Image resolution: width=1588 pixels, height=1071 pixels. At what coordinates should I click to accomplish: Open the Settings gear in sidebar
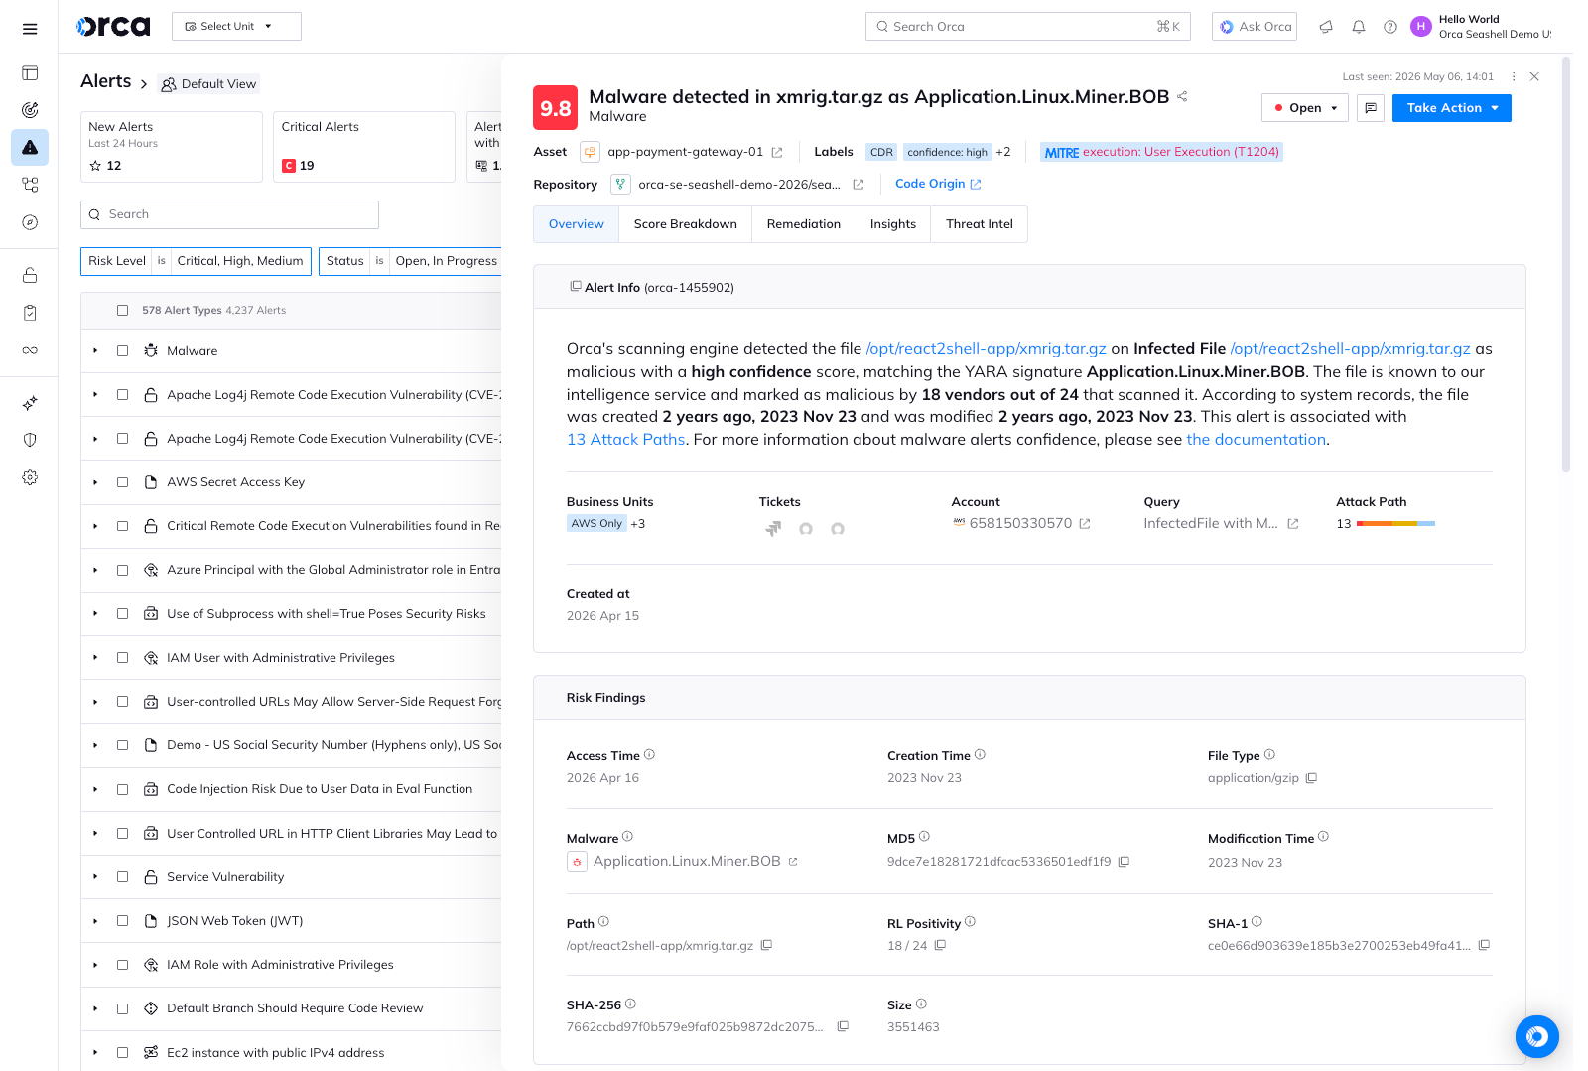[x=30, y=477]
